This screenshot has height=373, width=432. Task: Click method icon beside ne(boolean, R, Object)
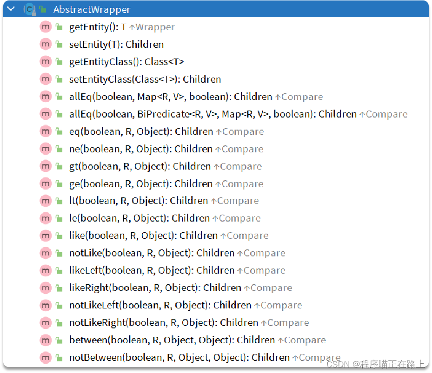[x=46, y=149]
